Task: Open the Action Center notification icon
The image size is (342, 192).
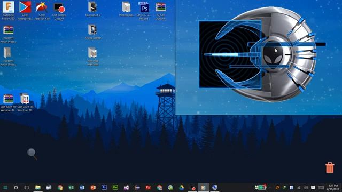Action: point(313,187)
